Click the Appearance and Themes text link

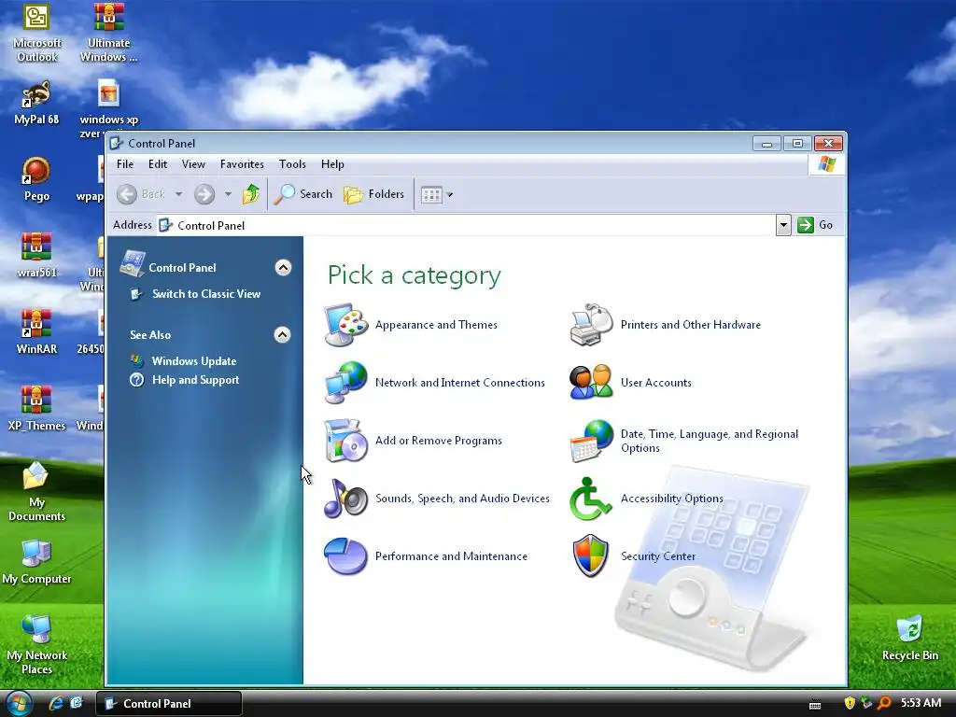[x=437, y=325]
